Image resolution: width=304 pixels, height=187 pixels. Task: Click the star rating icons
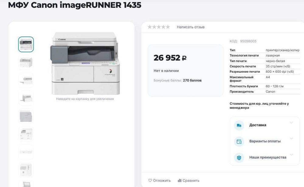click(159, 27)
